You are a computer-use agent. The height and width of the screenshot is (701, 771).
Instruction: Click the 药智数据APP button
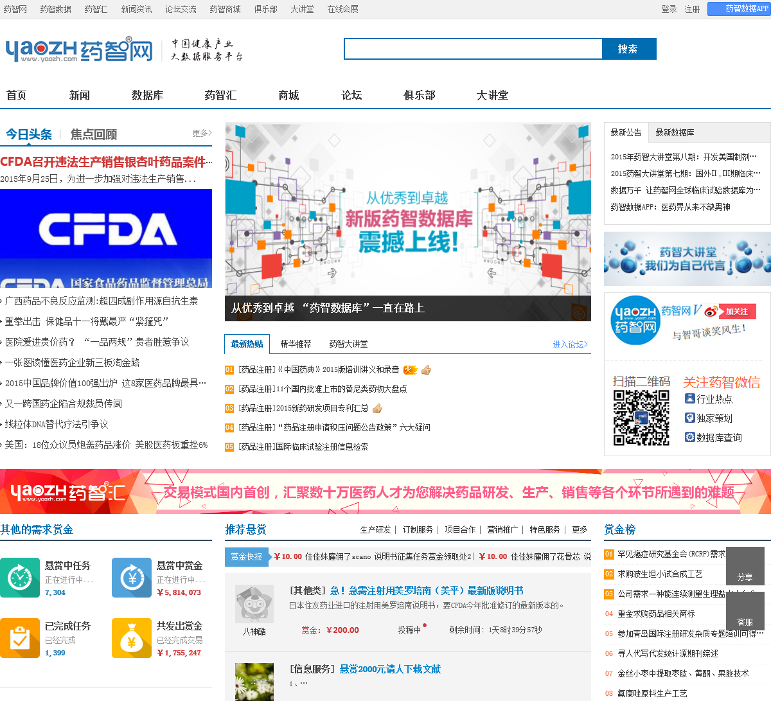[739, 9]
